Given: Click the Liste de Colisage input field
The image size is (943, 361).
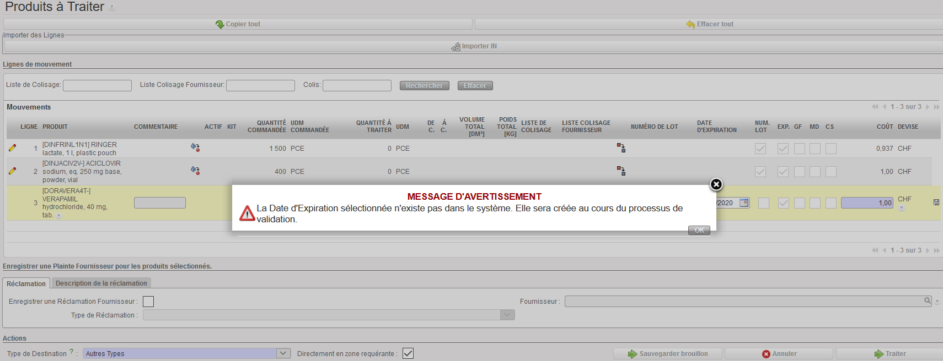Looking at the screenshot, I should pos(97,85).
